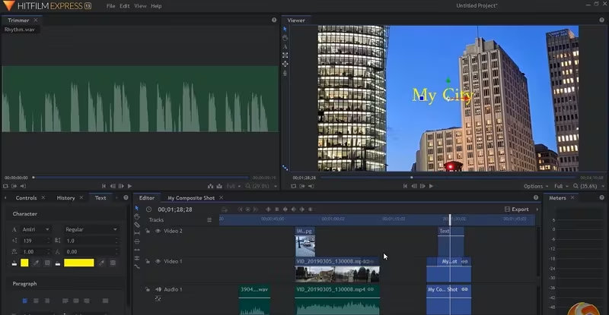Close the My Composite Shot tab
Image resolution: width=609 pixels, height=315 pixels.
click(221, 197)
